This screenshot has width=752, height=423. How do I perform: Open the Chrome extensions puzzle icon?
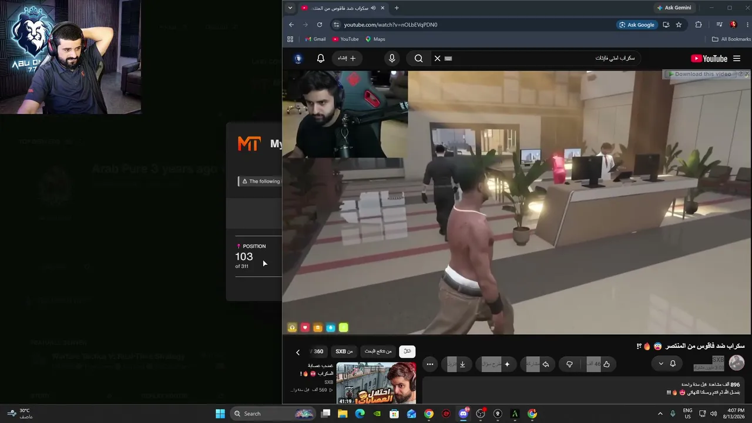[699, 25]
